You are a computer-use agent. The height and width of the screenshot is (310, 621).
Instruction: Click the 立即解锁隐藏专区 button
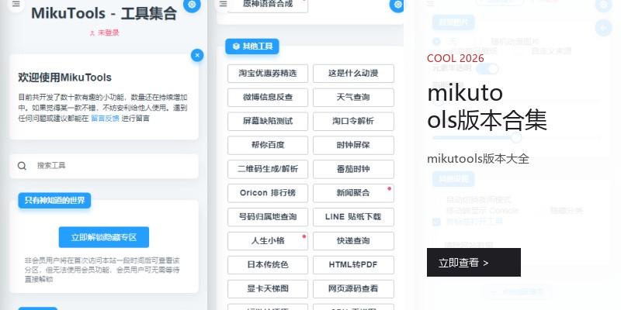(104, 237)
